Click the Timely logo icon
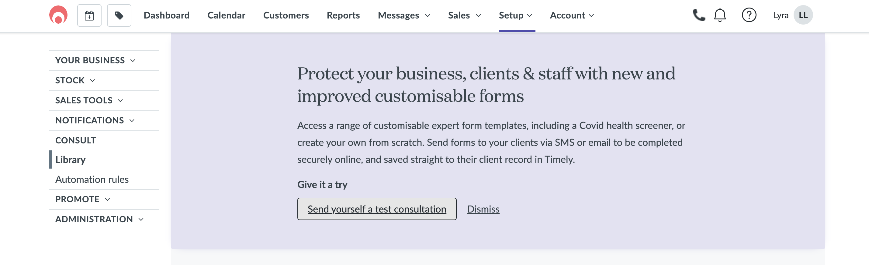Viewport: 869px width, 265px height. pyautogui.click(x=58, y=15)
